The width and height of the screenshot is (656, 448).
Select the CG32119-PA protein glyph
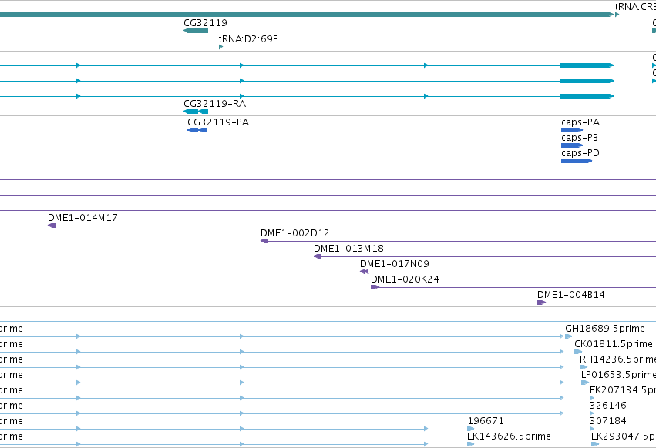(197, 130)
